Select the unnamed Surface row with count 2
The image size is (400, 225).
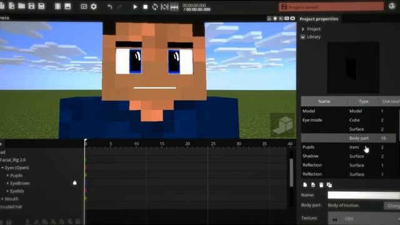pyautogui.click(x=349, y=129)
